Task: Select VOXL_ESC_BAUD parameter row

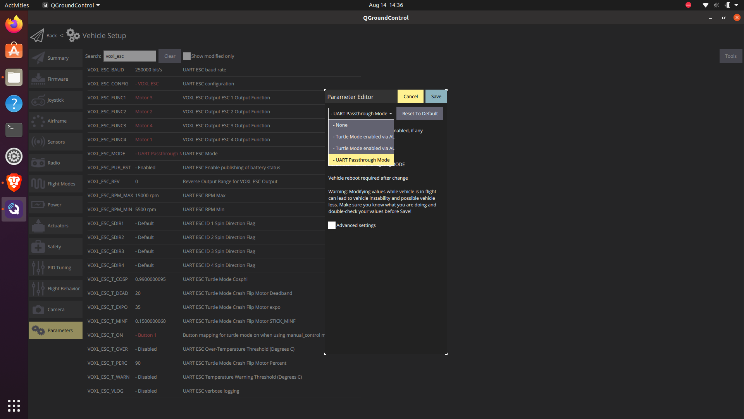Action: point(224,70)
